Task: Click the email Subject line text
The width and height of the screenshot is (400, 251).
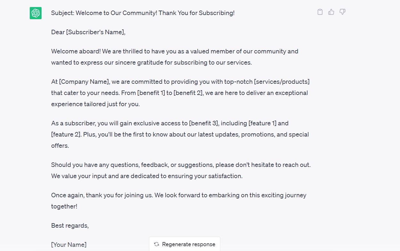Action: (143, 13)
